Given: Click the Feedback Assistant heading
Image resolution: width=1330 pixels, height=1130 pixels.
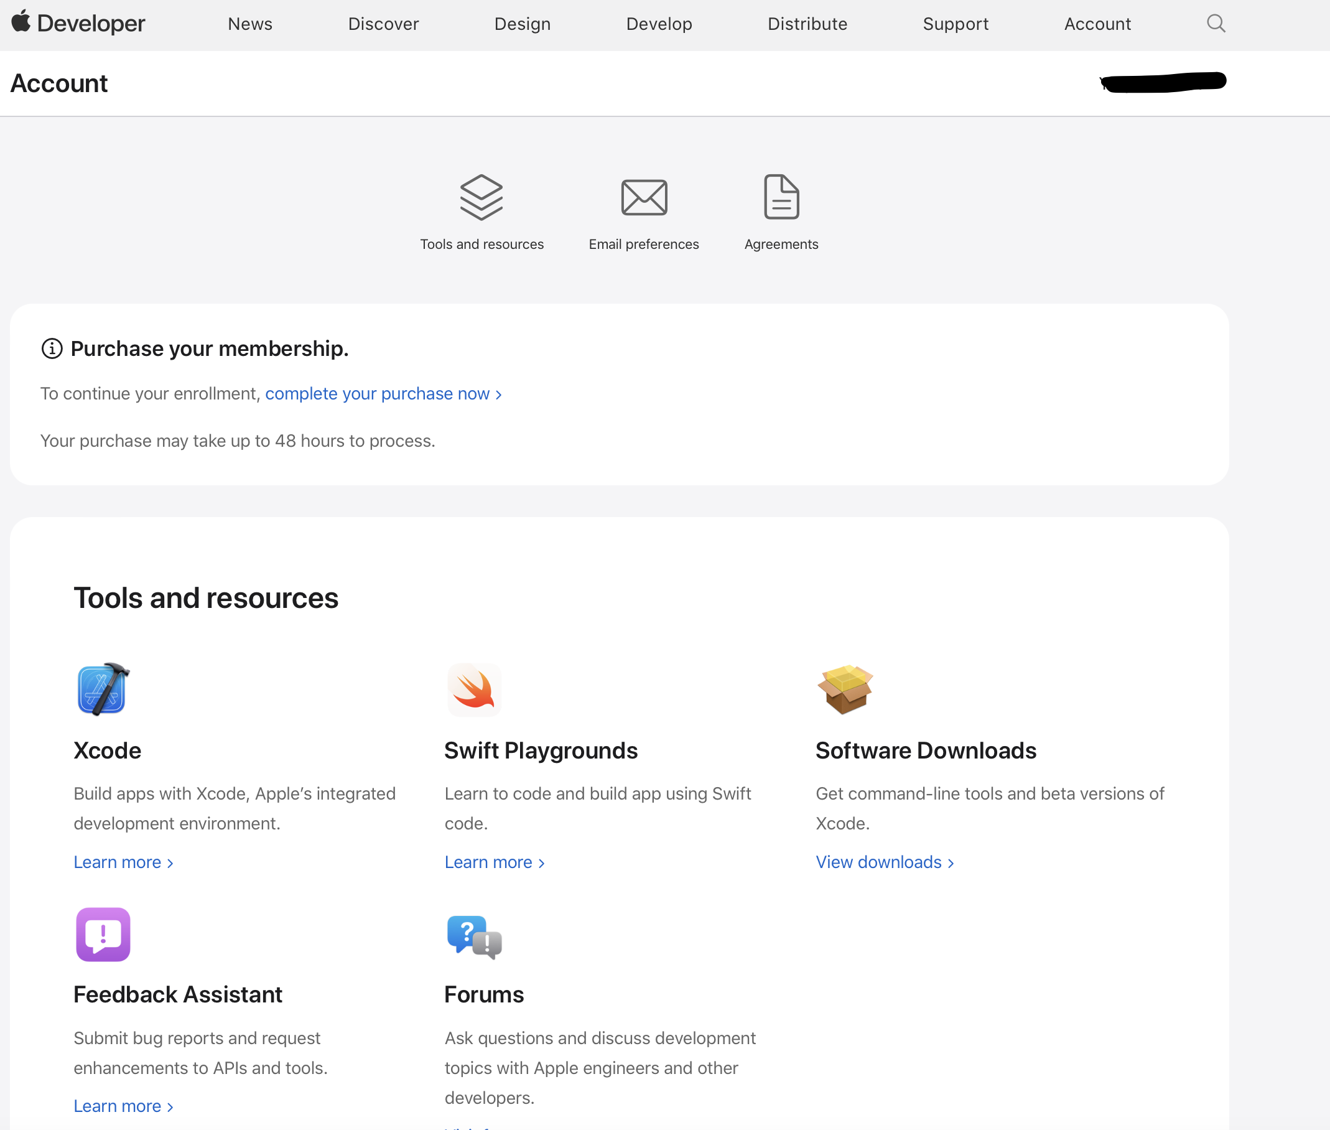Looking at the screenshot, I should tap(178, 995).
